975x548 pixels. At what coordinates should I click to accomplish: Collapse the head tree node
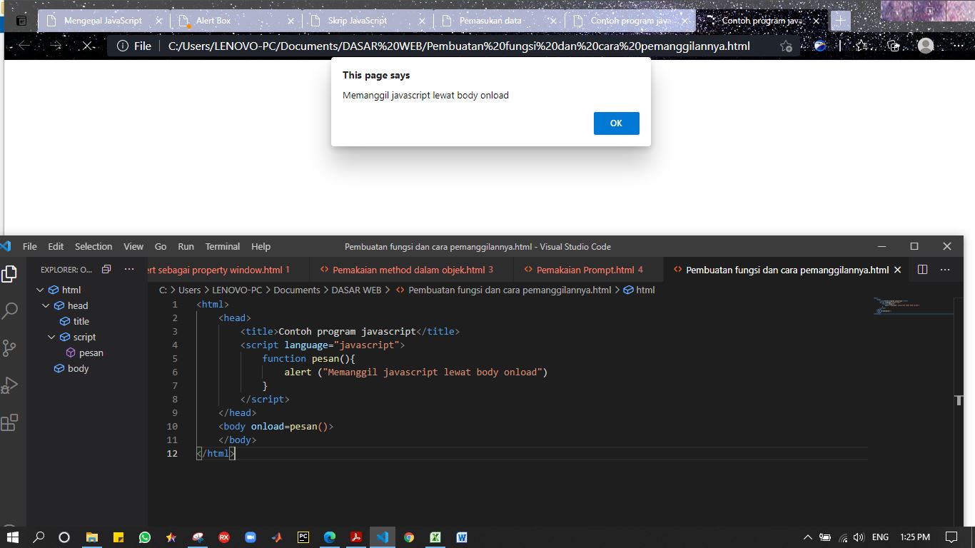click(46, 305)
